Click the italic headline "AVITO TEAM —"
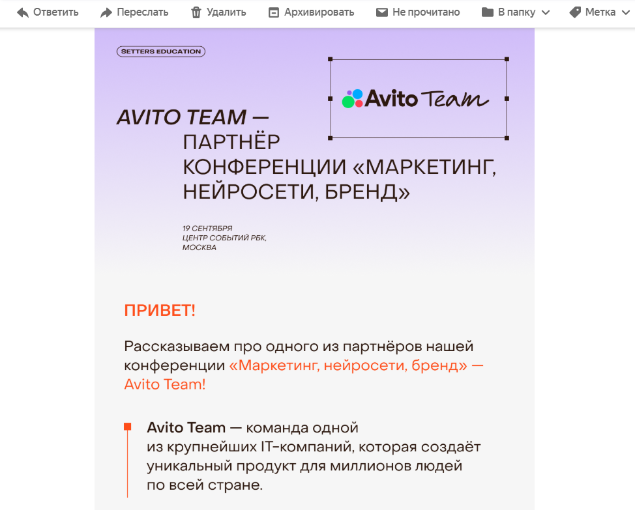 point(193,117)
